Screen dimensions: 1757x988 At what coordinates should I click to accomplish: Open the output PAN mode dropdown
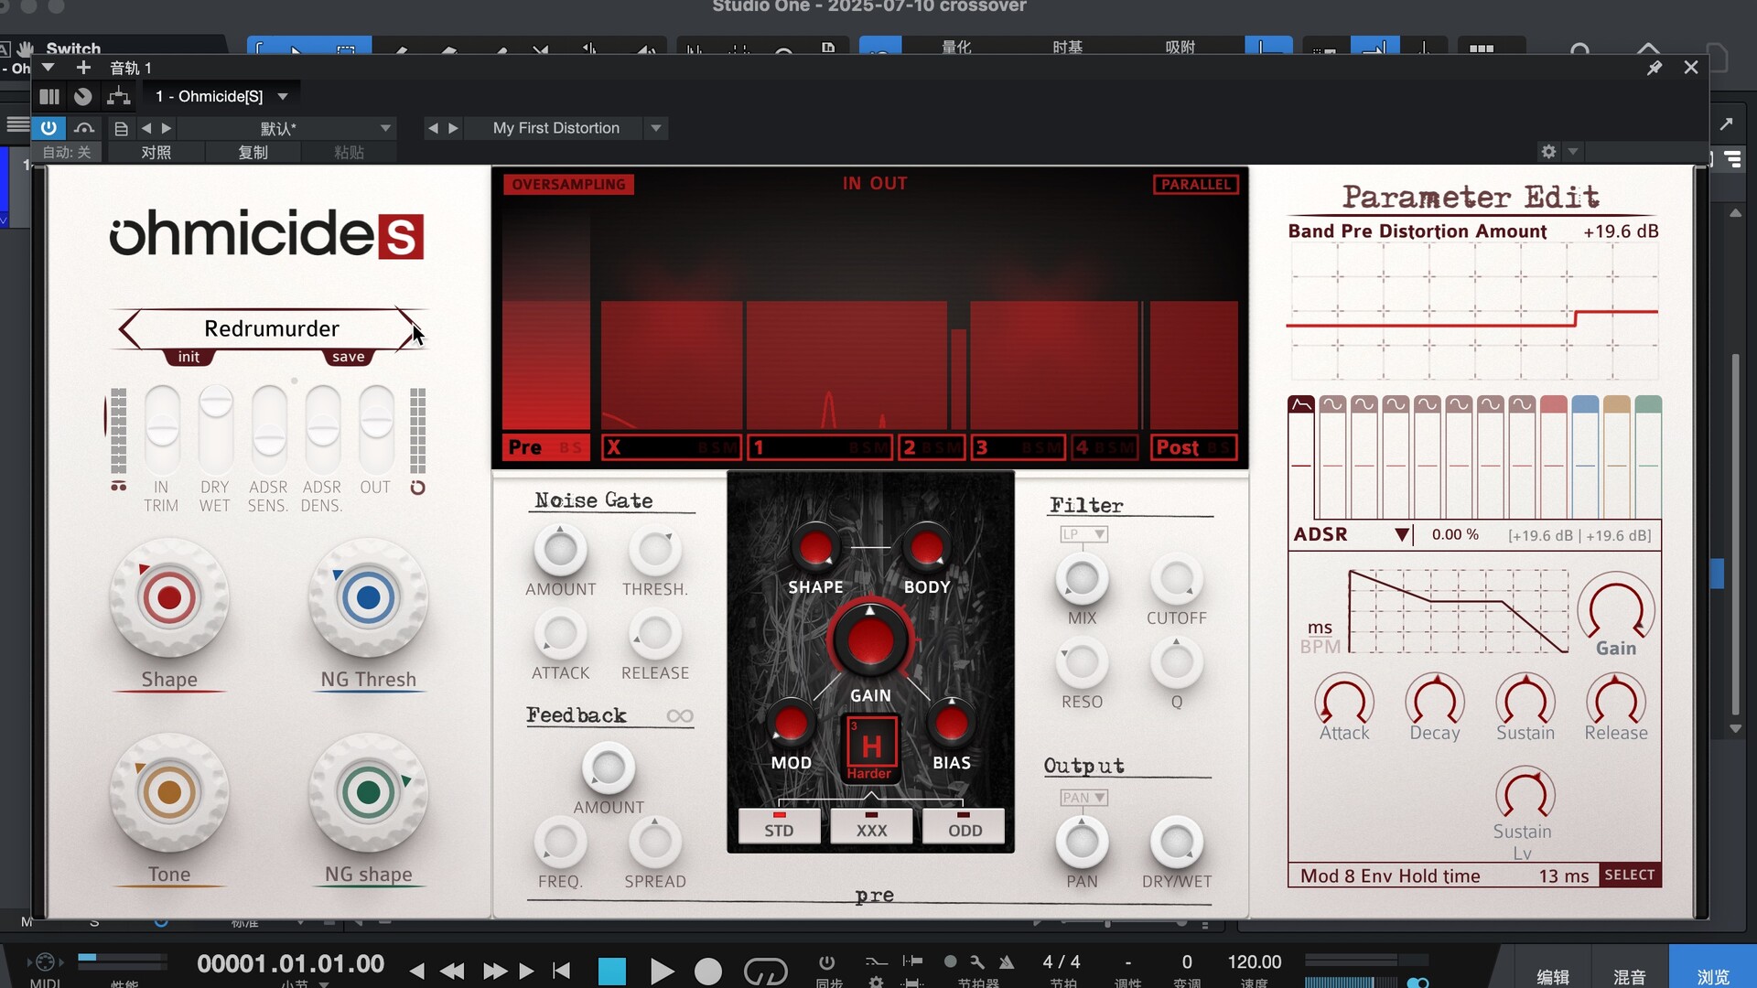tap(1083, 798)
